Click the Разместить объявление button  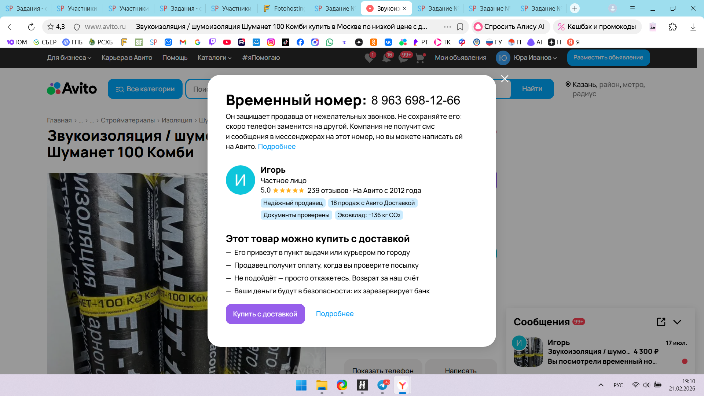coord(608,58)
